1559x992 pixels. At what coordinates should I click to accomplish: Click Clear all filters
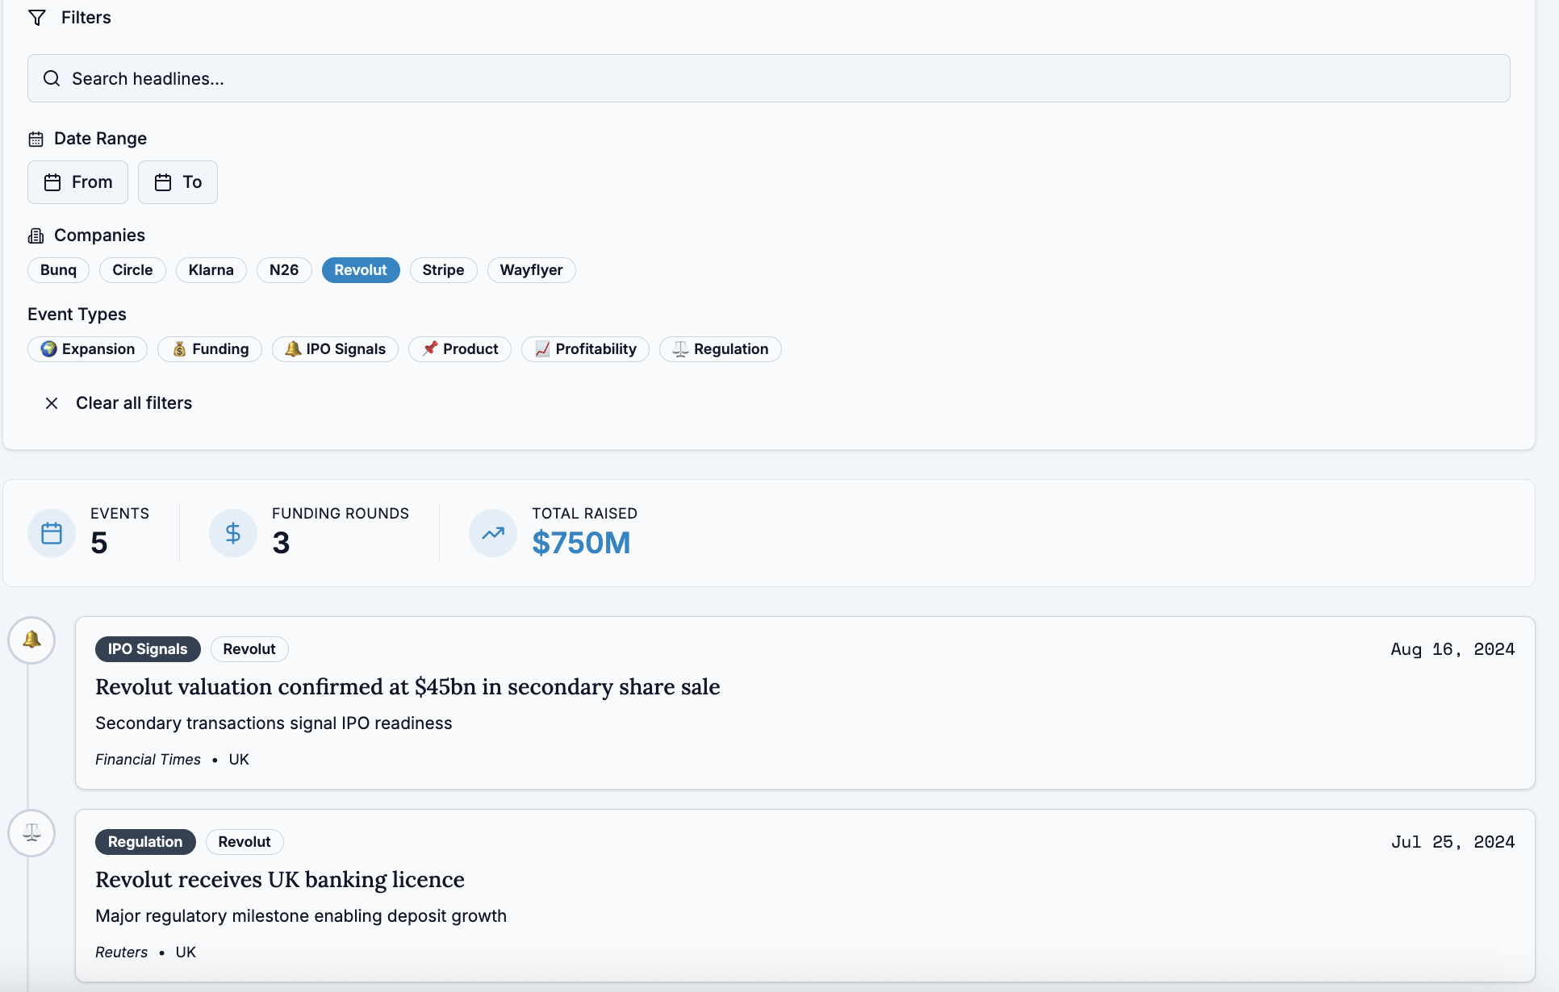pyautogui.click(x=133, y=403)
